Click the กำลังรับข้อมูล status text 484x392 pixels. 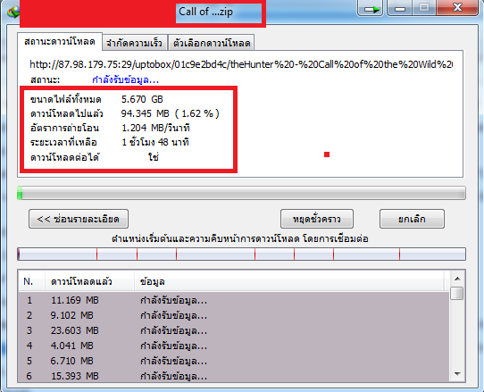click(126, 80)
